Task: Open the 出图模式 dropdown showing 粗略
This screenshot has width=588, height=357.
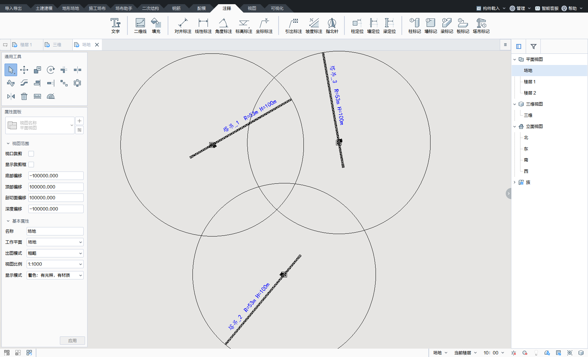Action: 55,253
